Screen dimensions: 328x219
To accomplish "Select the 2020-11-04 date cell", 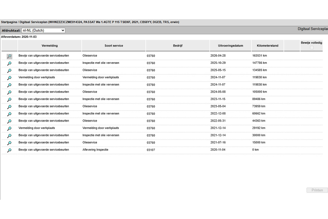I will click(x=218, y=150).
